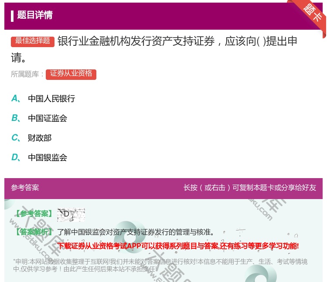
Task: Click the 【参考答案】 label
Action: click(34, 214)
